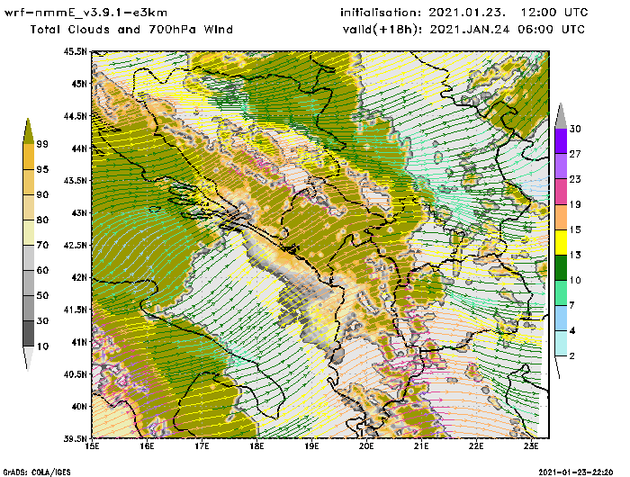Select the orange swatch between 15 and 19
The height and width of the screenshot is (477, 630).
tap(561, 217)
